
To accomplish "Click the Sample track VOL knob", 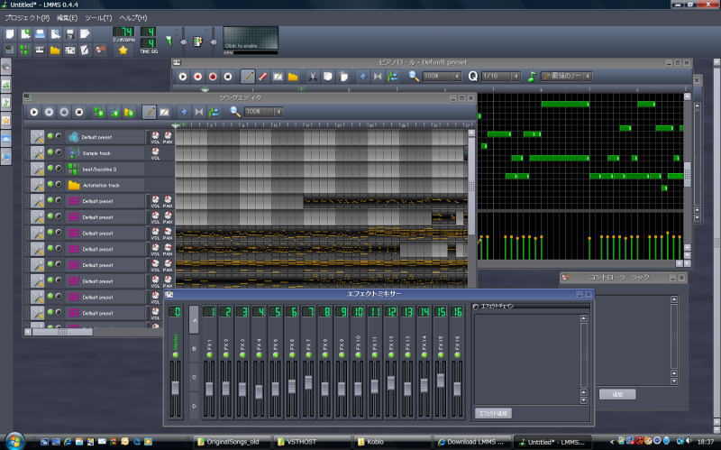I will (155, 152).
